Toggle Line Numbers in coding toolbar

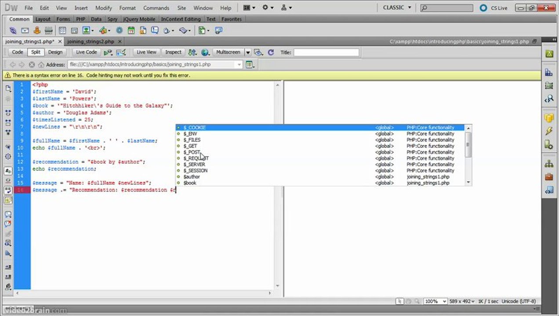coord(8,171)
